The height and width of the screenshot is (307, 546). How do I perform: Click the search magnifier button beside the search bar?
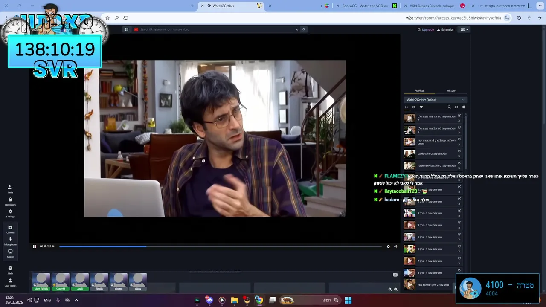[304, 29]
